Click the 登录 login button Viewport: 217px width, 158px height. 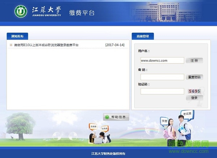pyautogui.click(x=194, y=98)
